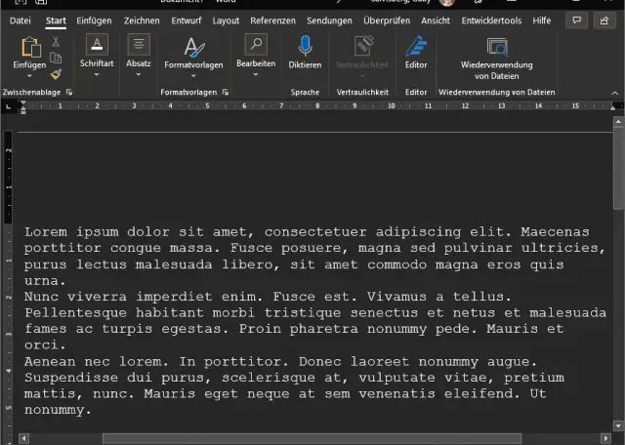Click the greyed Vertraulichkeit icon
The width and height of the screenshot is (625, 445).
pos(362,46)
